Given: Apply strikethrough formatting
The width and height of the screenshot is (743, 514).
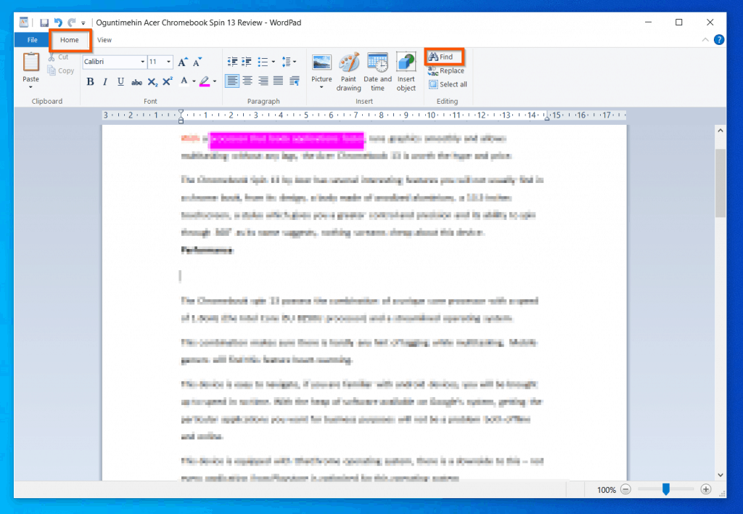Looking at the screenshot, I should coord(136,82).
